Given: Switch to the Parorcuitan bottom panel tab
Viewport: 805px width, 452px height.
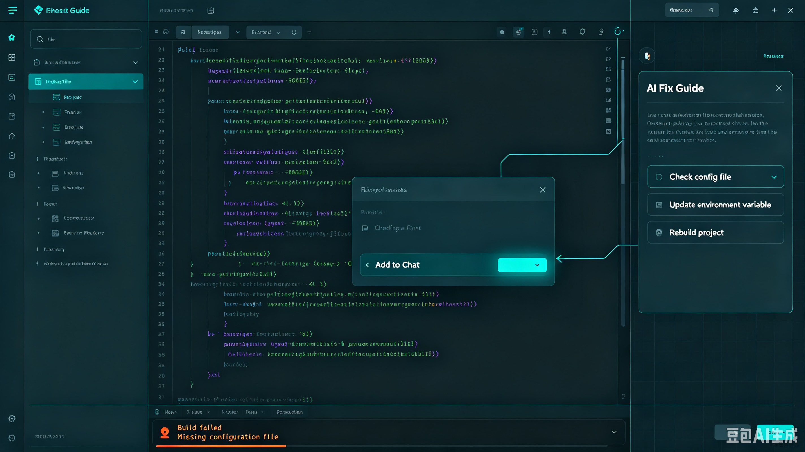Looking at the screenshot, I should tap(289, 412).
